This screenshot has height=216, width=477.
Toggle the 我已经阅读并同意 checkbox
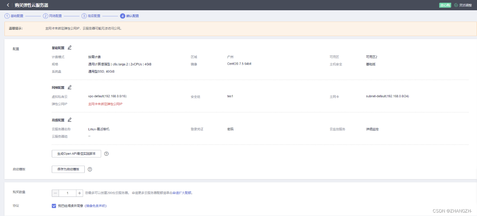pyautogui.click(x=54, y=206)
